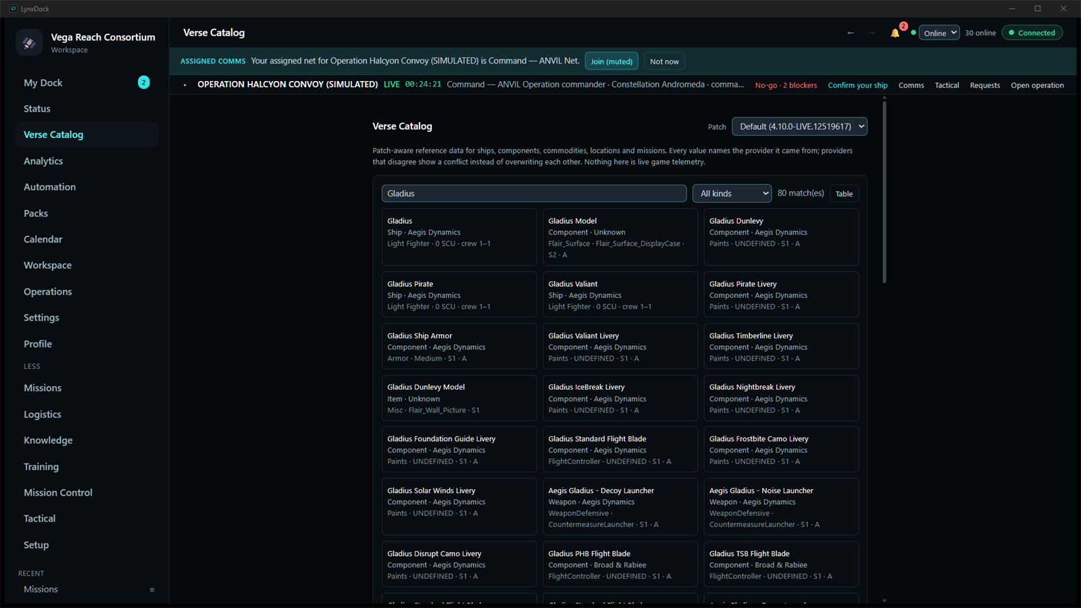
Task: Click the Gladius catalog search field
Action: [534, 194]
